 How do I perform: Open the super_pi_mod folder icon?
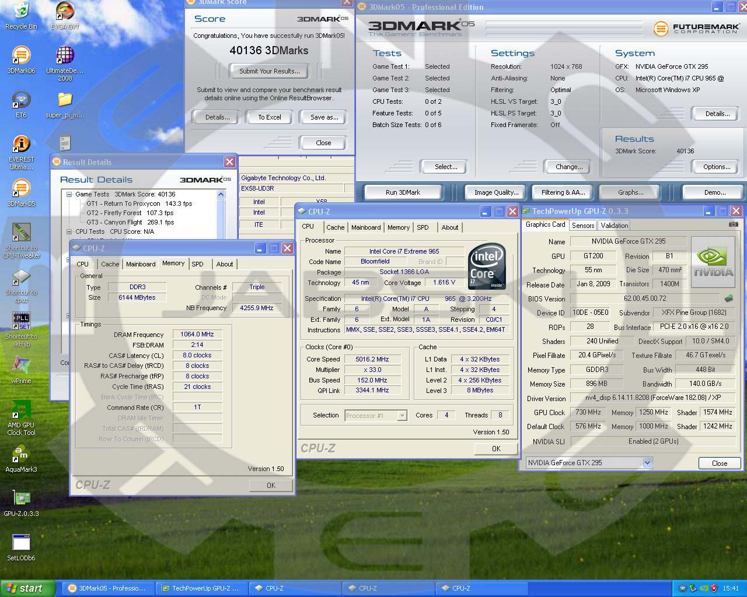tap(65, 105)
